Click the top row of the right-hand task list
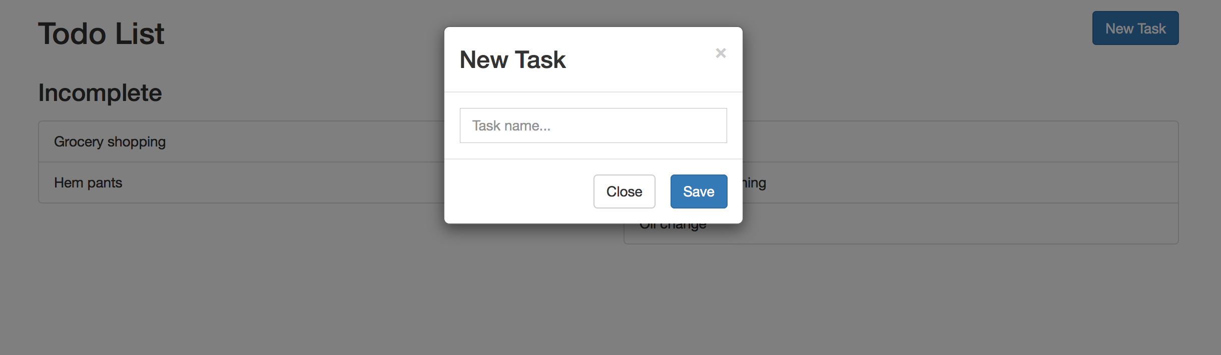This screenshot has width=1221, height=355. coord(960,141)
